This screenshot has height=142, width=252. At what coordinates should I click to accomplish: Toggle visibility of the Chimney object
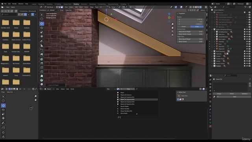point(247,41)
